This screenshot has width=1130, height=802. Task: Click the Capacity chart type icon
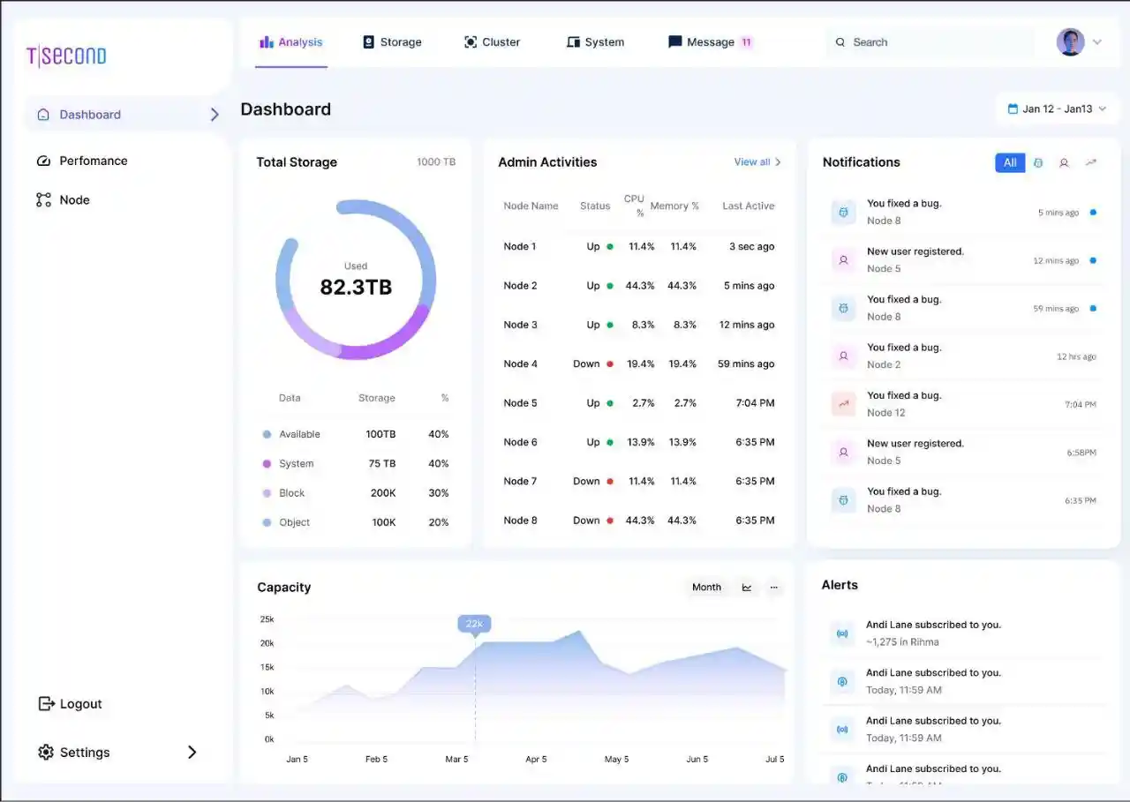[747, 587]
